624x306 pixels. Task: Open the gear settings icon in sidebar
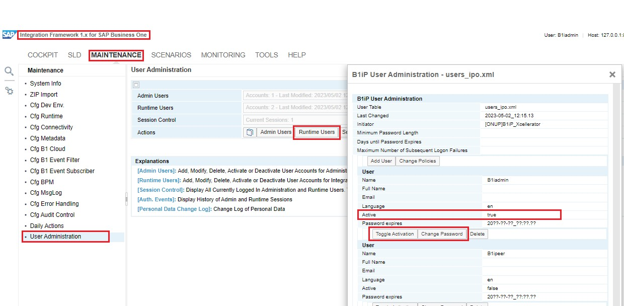click(x=9, y=91)
